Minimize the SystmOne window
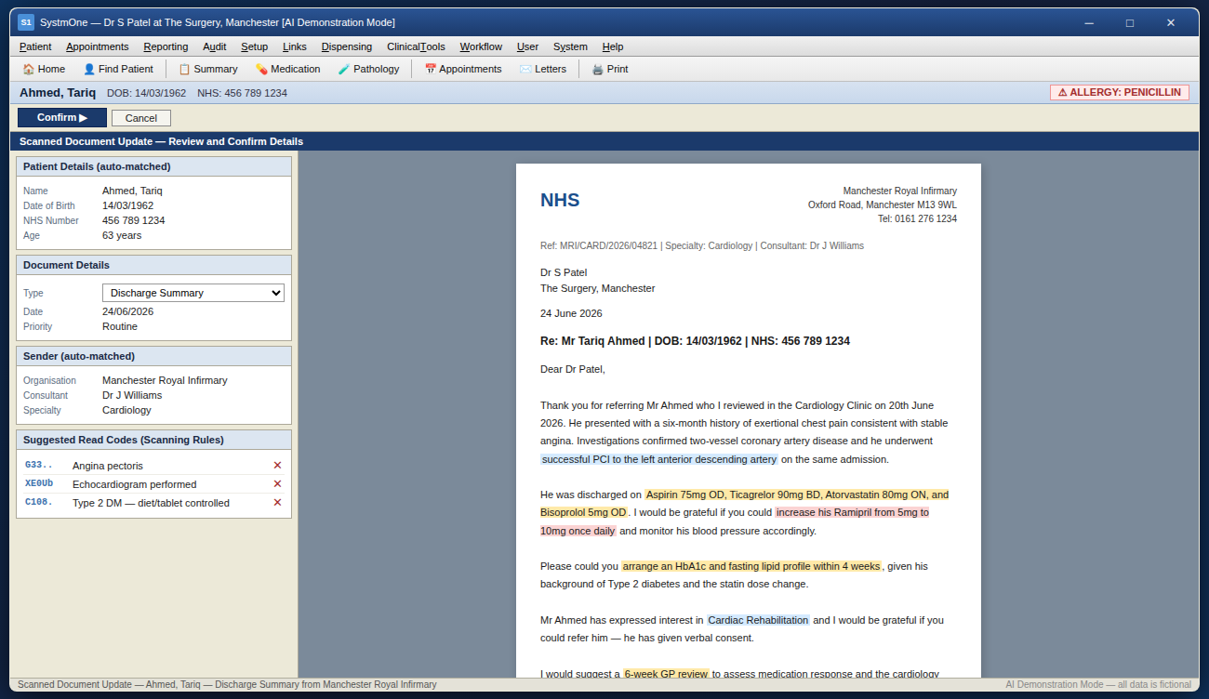1209x699 pixels. pos(1089,22)
